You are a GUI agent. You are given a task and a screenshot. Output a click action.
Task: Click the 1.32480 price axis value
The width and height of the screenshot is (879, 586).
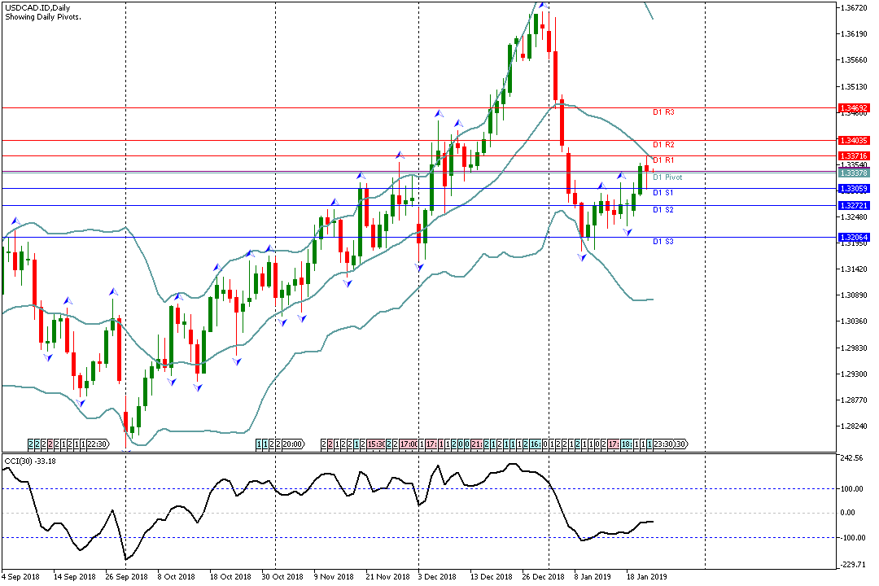coord(854,217)
